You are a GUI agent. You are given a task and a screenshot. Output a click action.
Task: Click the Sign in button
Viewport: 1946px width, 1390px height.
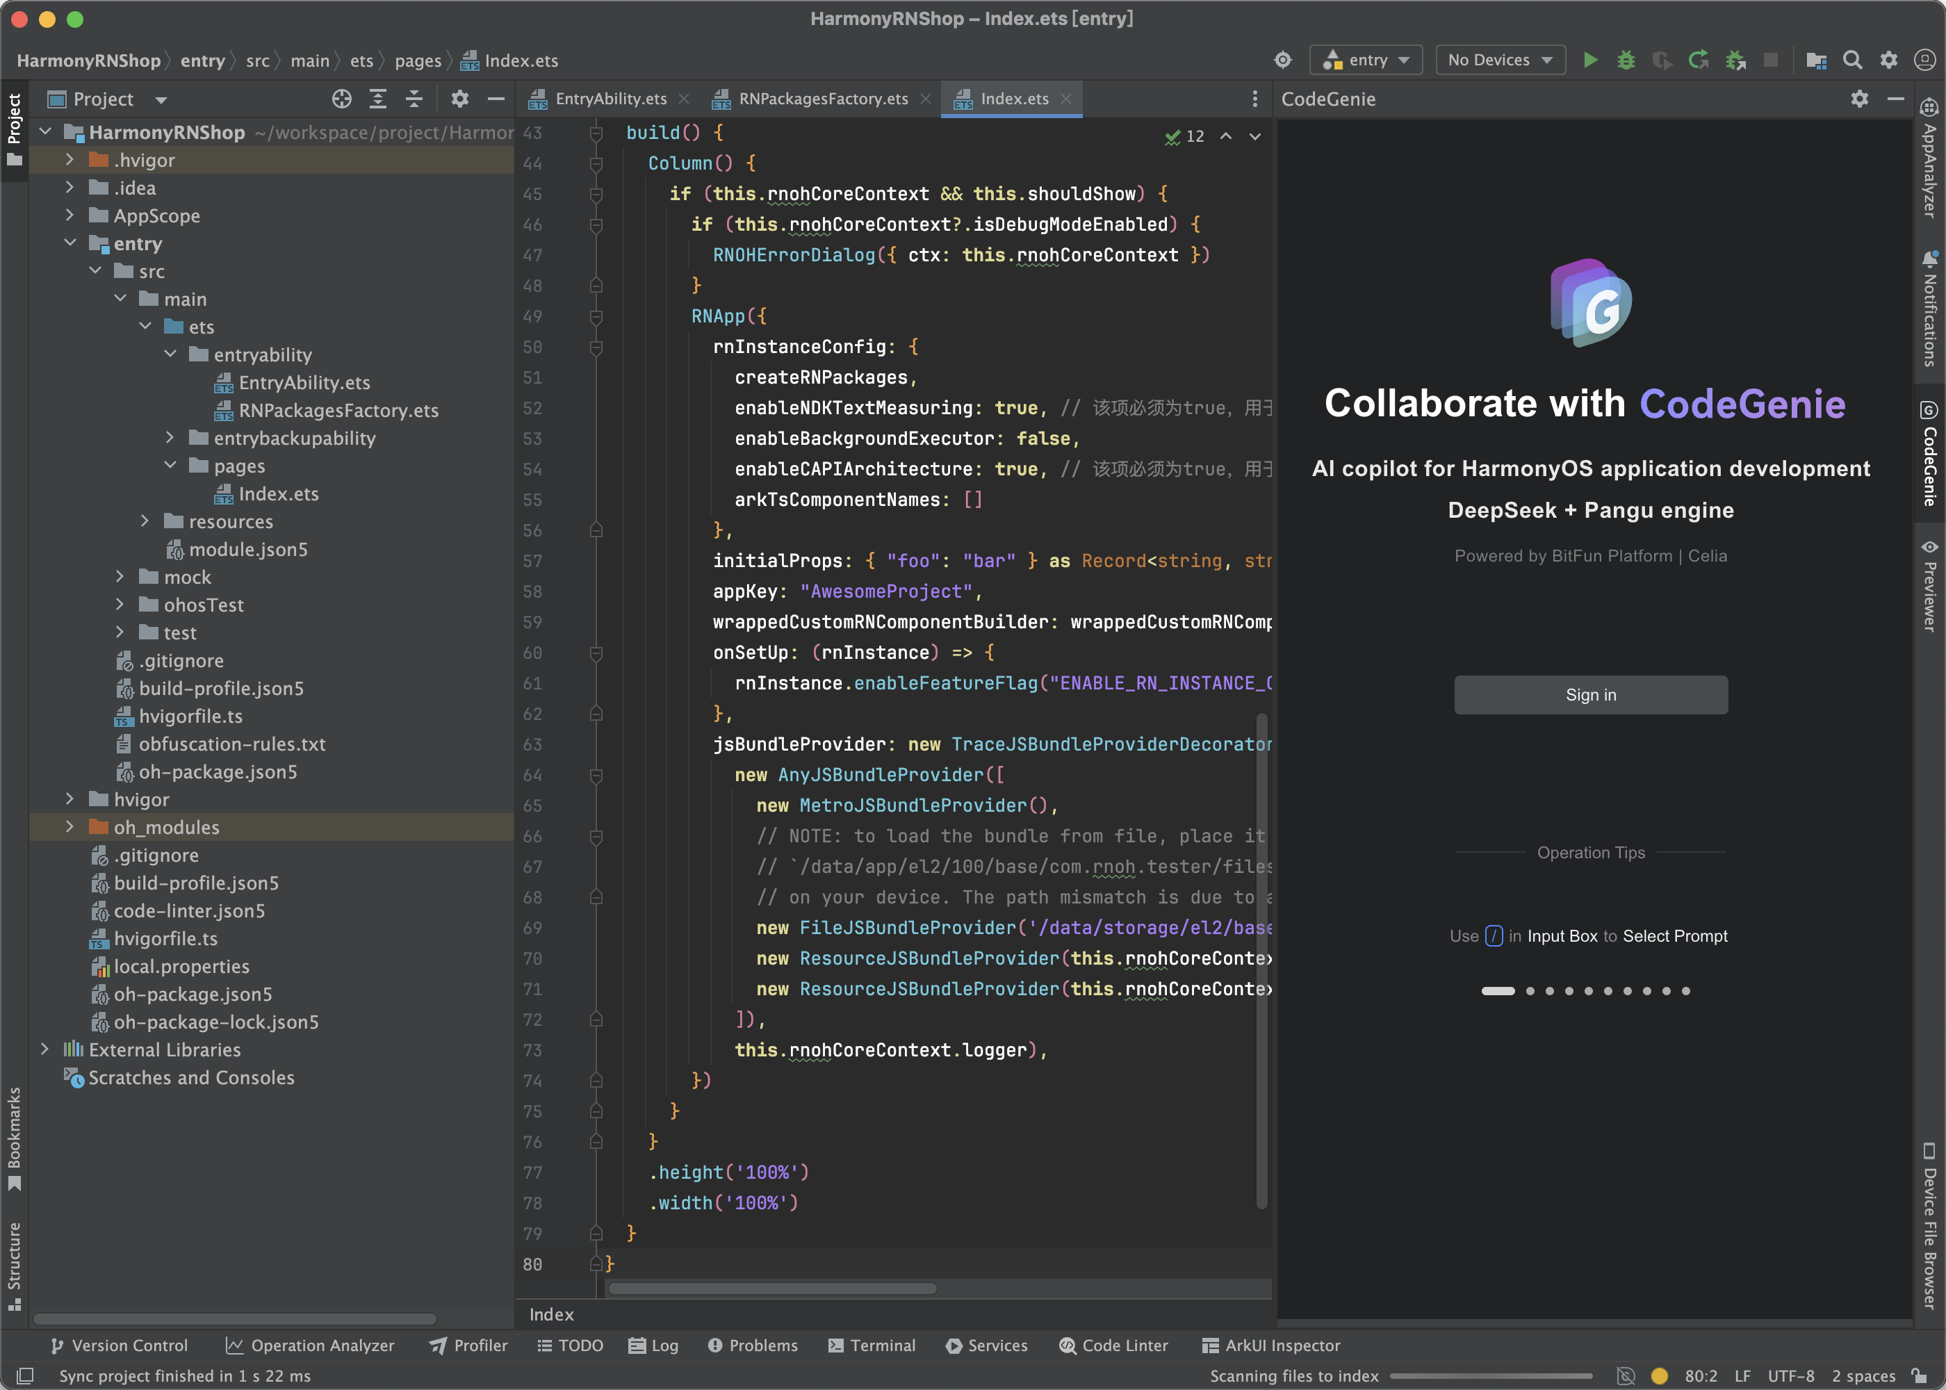[x=1590, y=695]
